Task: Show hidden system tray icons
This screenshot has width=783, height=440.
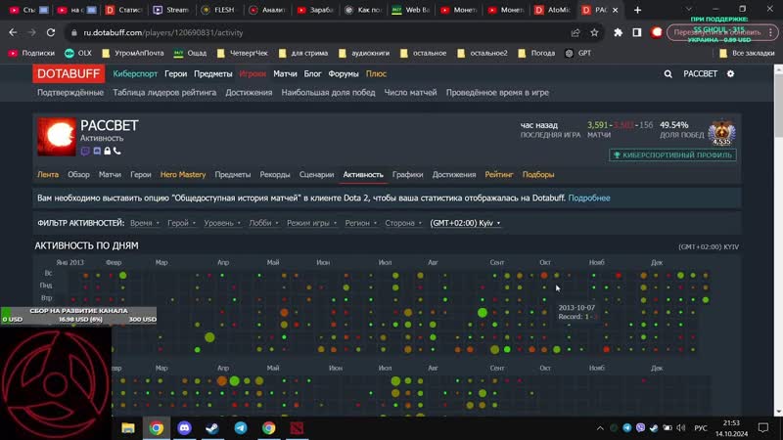Action: 600,428
